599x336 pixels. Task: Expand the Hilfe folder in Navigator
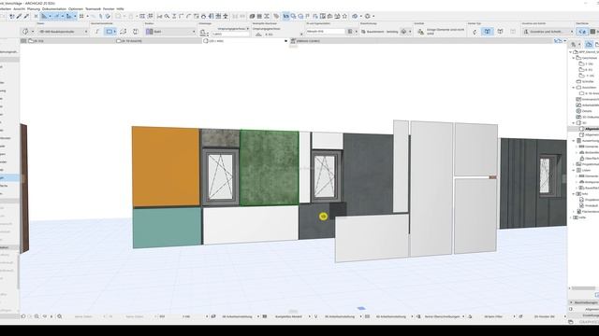571,217
